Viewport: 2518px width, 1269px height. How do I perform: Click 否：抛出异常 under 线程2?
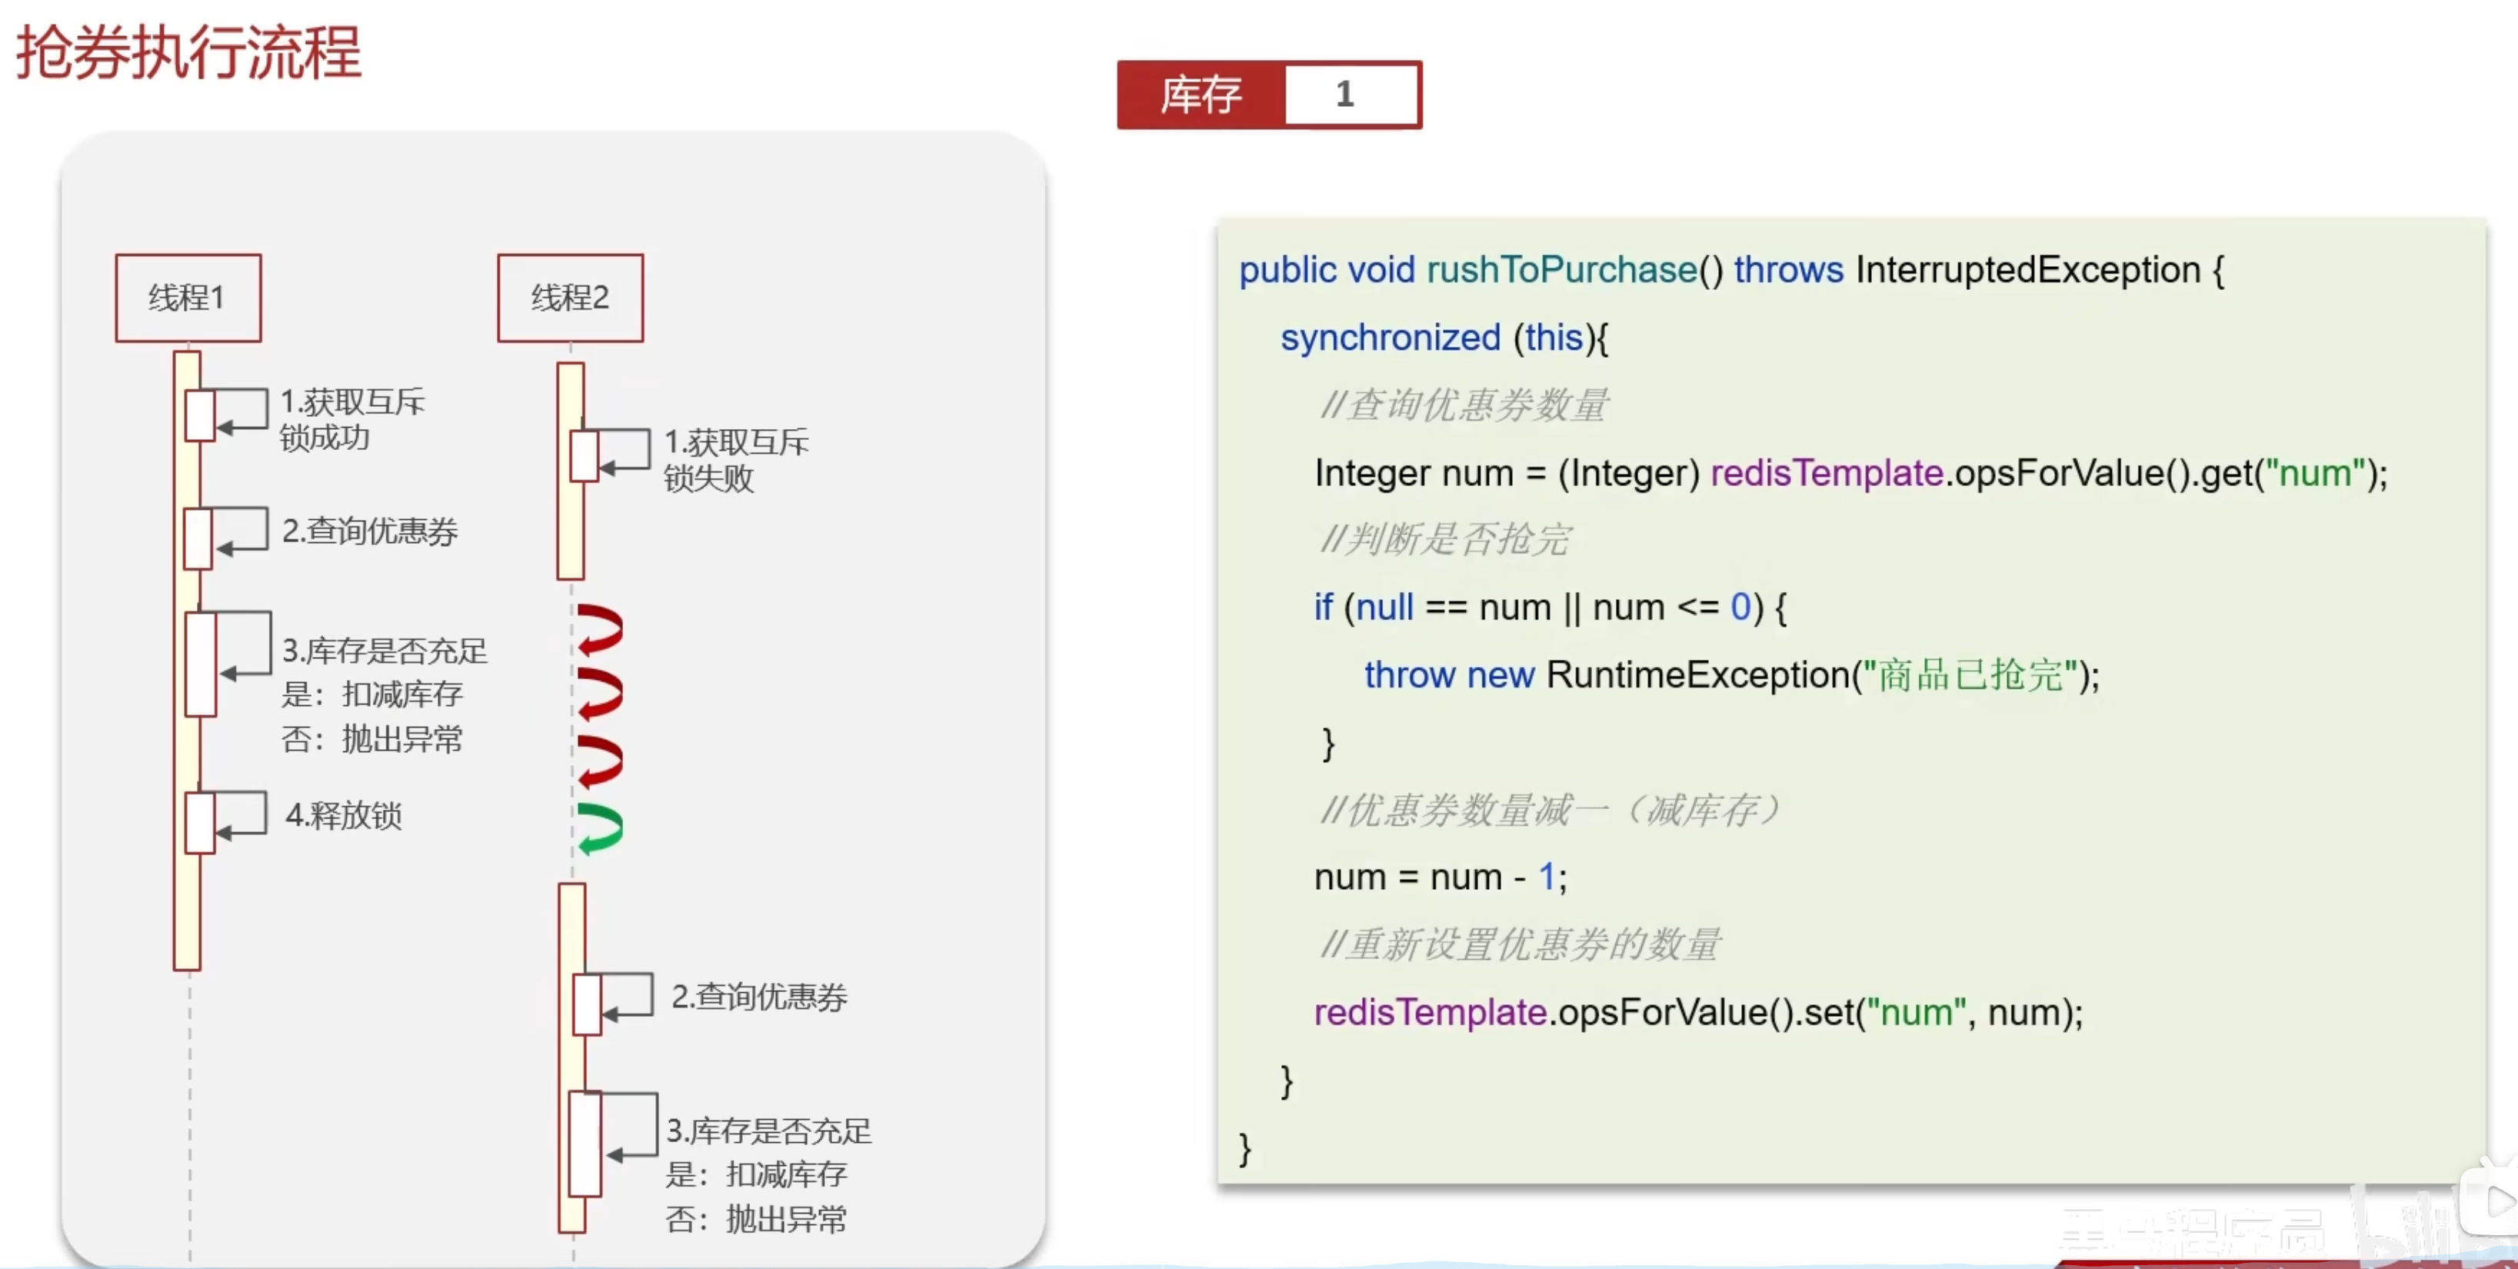755,1219
